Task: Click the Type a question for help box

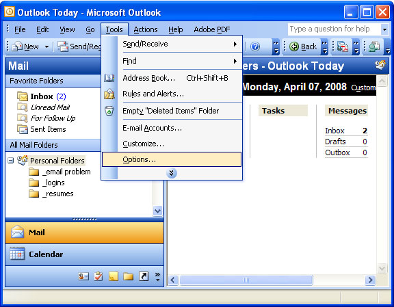Action: click(334, 29)
